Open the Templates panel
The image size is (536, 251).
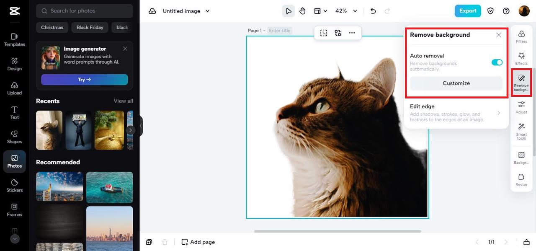tap(15, 40)
